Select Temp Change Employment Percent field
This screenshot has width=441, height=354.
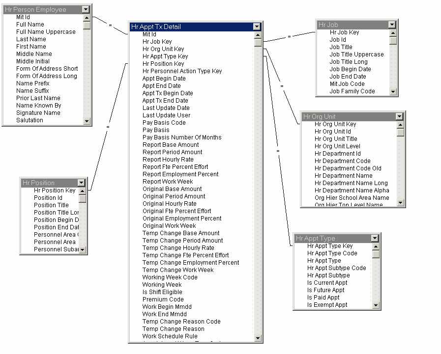[x=191, y=262]
